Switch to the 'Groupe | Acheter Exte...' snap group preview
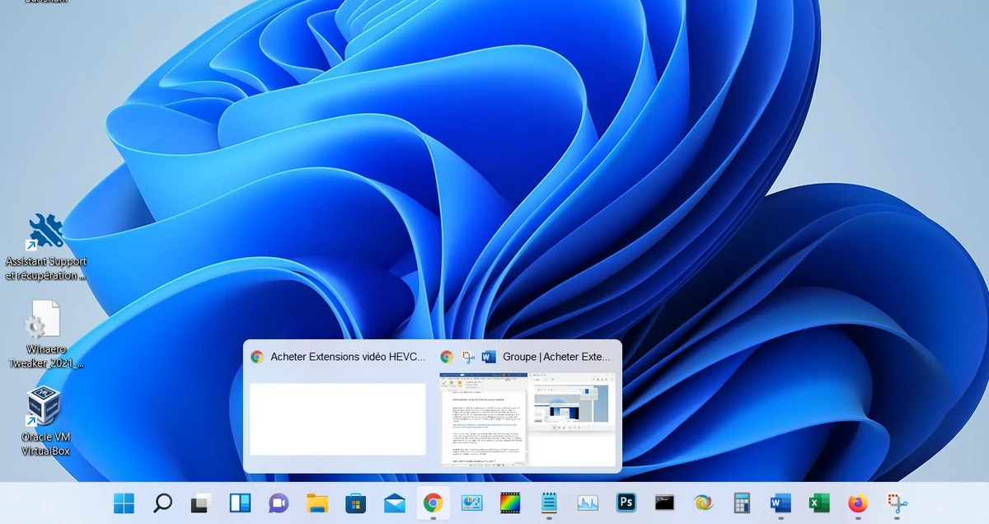 [x=527, y=406]
